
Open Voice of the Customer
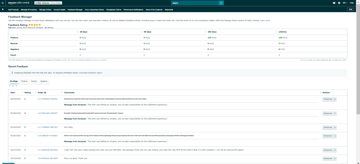pos(154,10)
